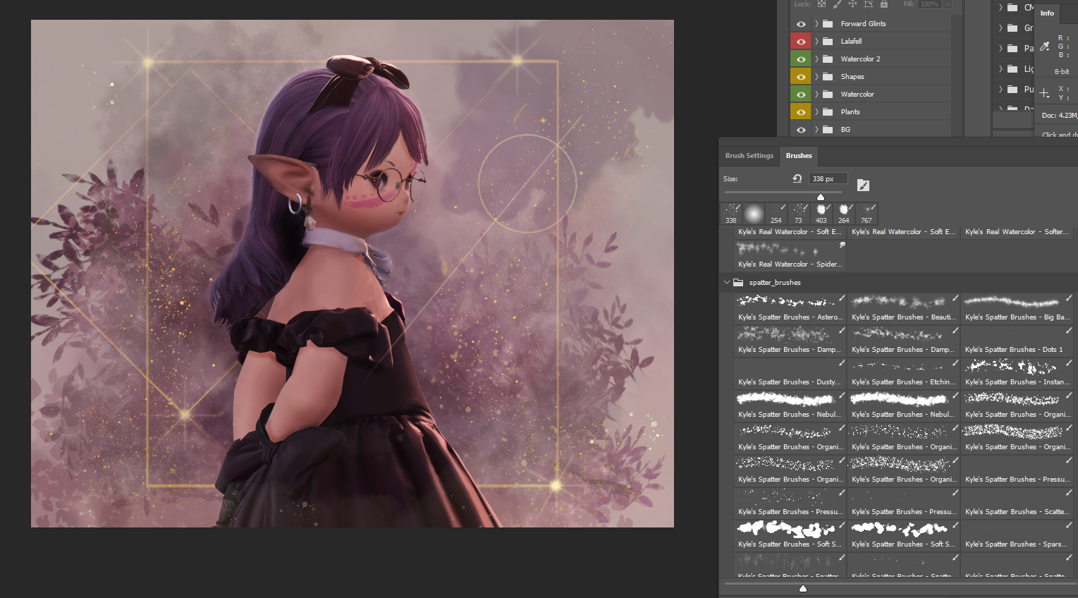This screenshot has height=598, width=1078.
Task: Expand the Watercolor layer group
Action: (x=816, y=94)
